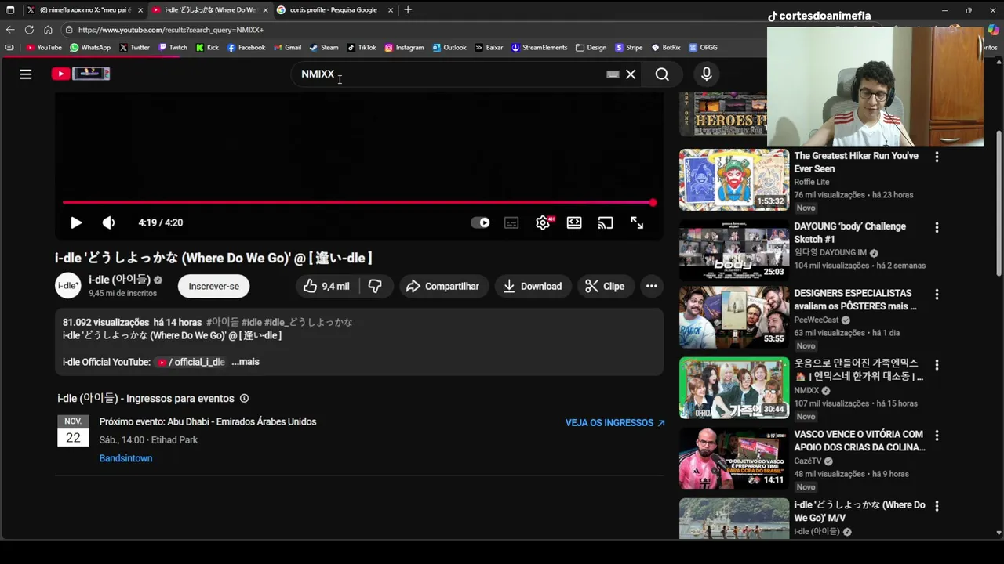The height and width of the screenshot is (564, 1004).
Task: Open the official_i_dle YouTube link
Action: tap(191, 362)
